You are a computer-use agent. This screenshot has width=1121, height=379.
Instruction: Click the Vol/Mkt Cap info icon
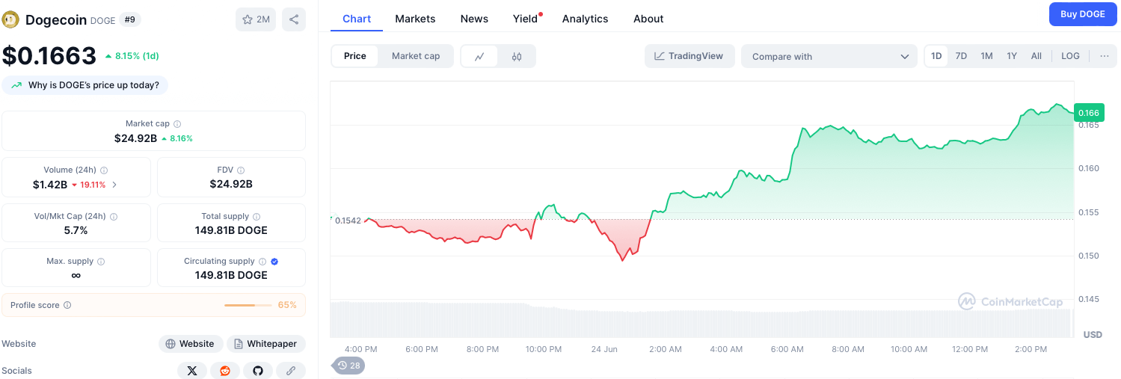pos(114,217)
